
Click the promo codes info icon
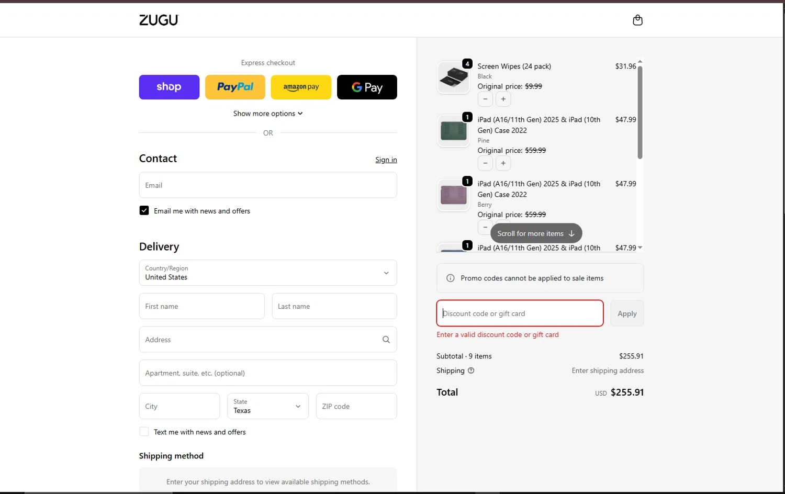pos(450,278)
